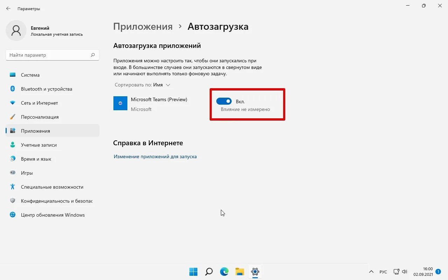Open taskbar Search

pos(209,272)
